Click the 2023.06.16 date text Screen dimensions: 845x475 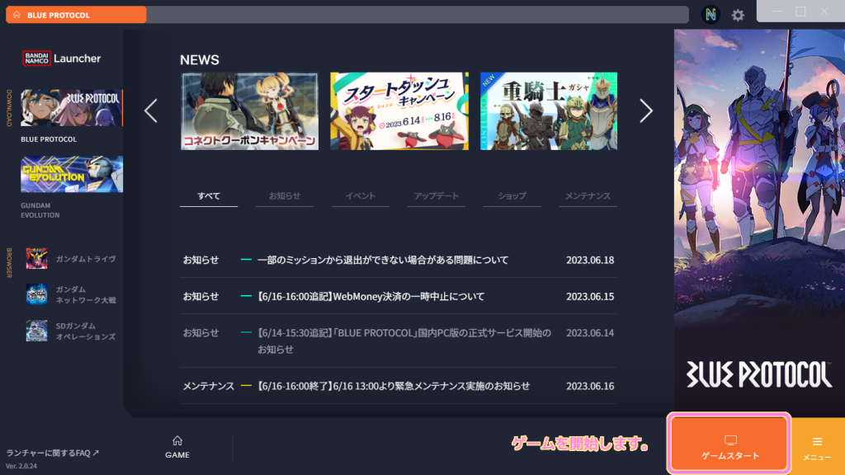point(589,386)
